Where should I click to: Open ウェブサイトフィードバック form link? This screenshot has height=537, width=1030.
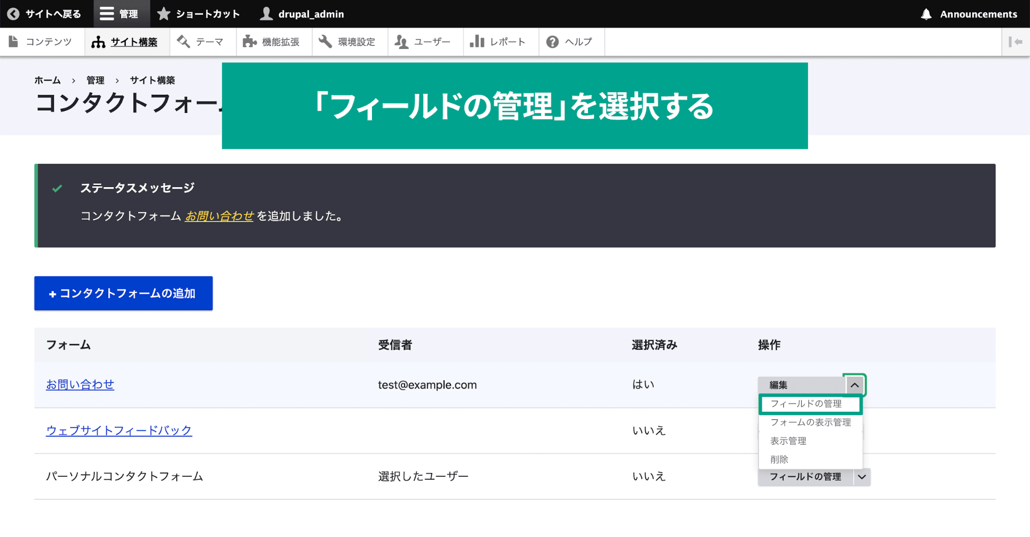(x=119, y=430)
